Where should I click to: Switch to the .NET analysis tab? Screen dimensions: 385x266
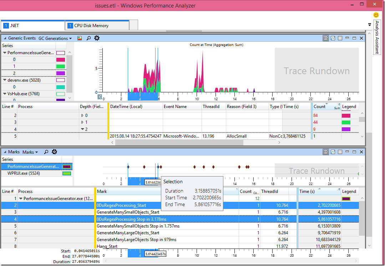pos(33,26)
